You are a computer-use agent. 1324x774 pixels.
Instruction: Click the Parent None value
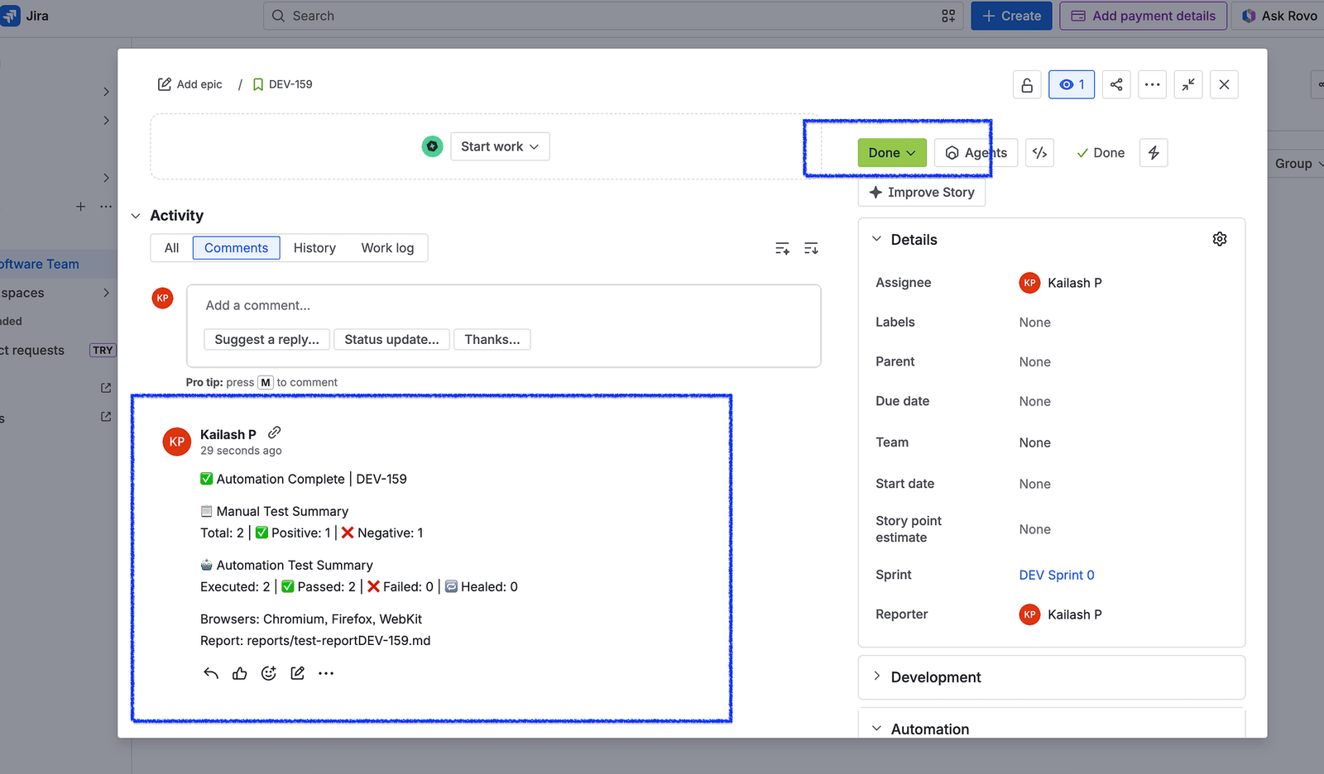click(x=1035, y=362)
